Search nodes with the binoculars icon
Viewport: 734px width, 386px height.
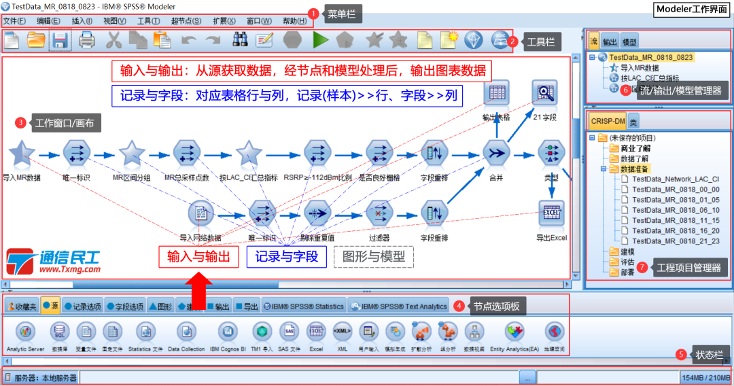tap(240, 40)
